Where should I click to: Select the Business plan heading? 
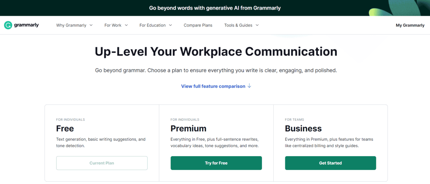click(x=304, y=129)
